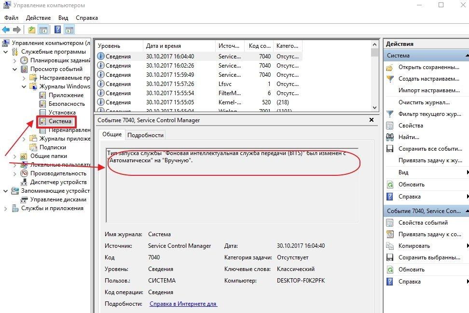Select event row dated 30.10.2017 15:57:26
This screenshot has width=469, height=313.
click(199, 84)
